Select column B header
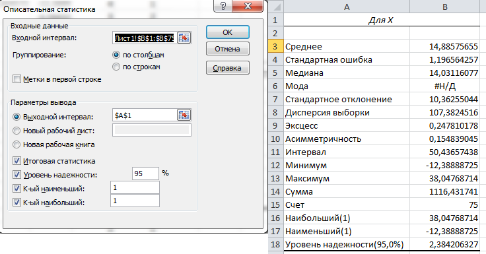 pos(445,7)
